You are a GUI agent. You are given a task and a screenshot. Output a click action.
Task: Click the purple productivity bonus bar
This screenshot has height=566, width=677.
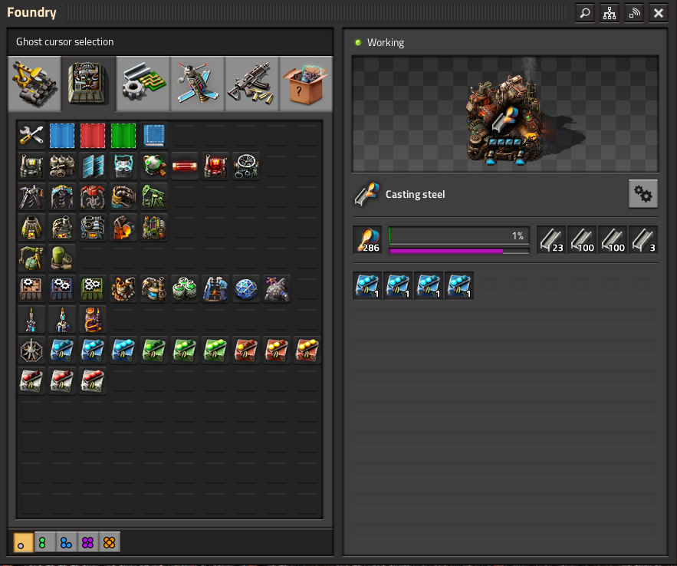[459, 251]
